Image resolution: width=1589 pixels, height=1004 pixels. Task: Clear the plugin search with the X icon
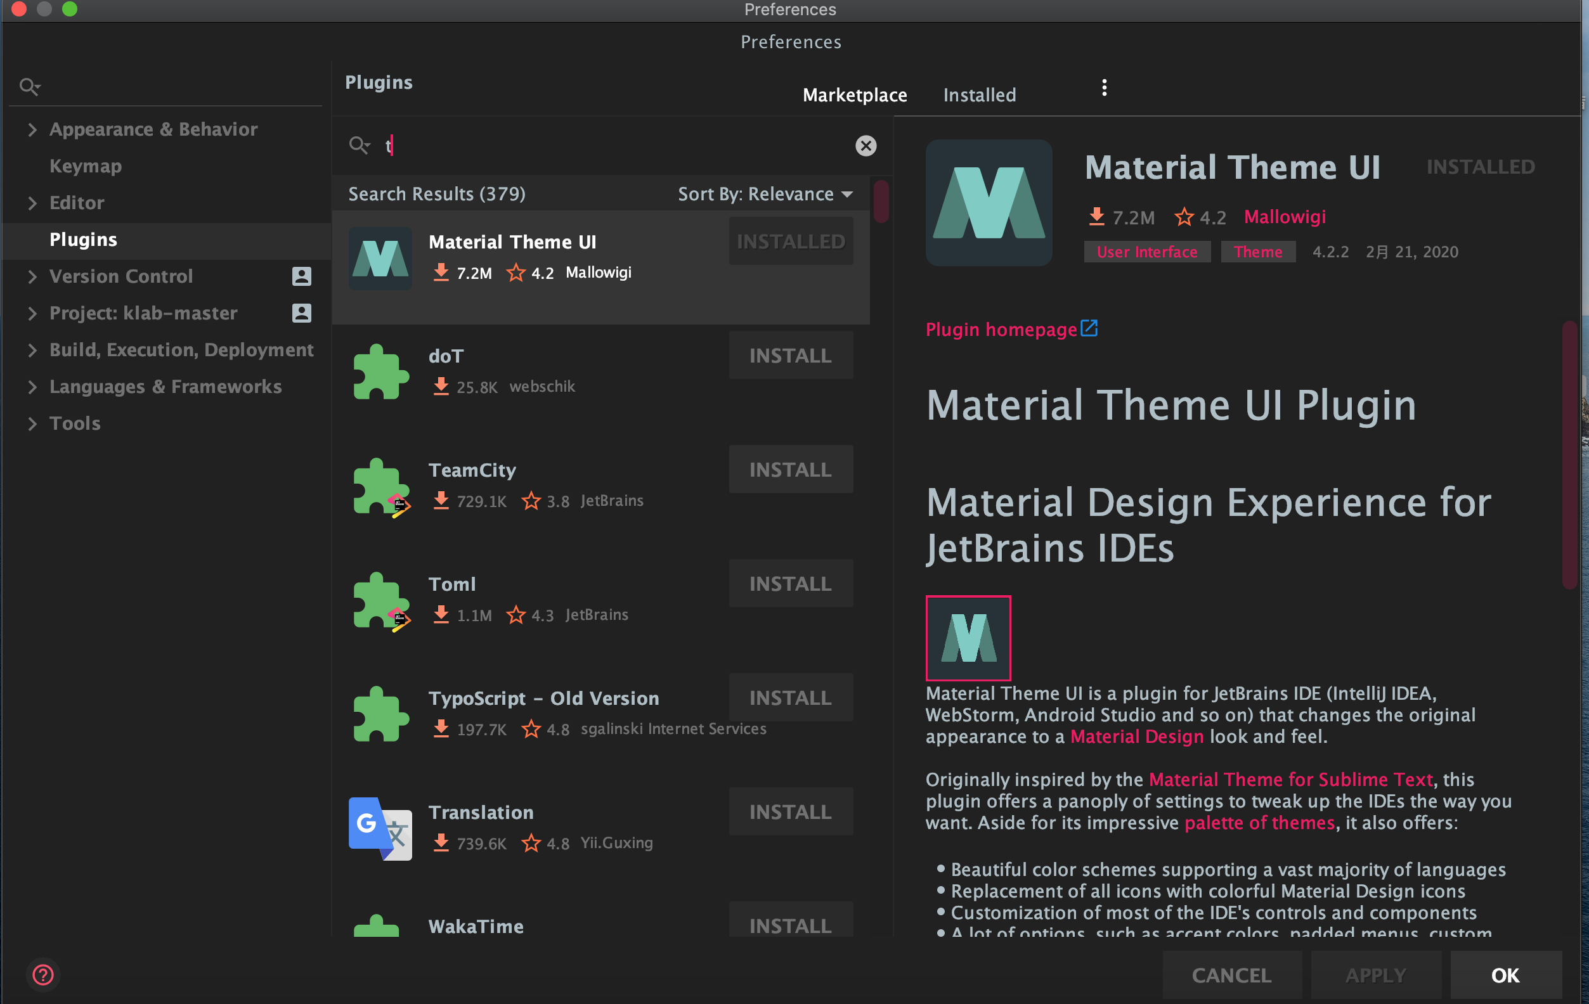click(866, 146)
